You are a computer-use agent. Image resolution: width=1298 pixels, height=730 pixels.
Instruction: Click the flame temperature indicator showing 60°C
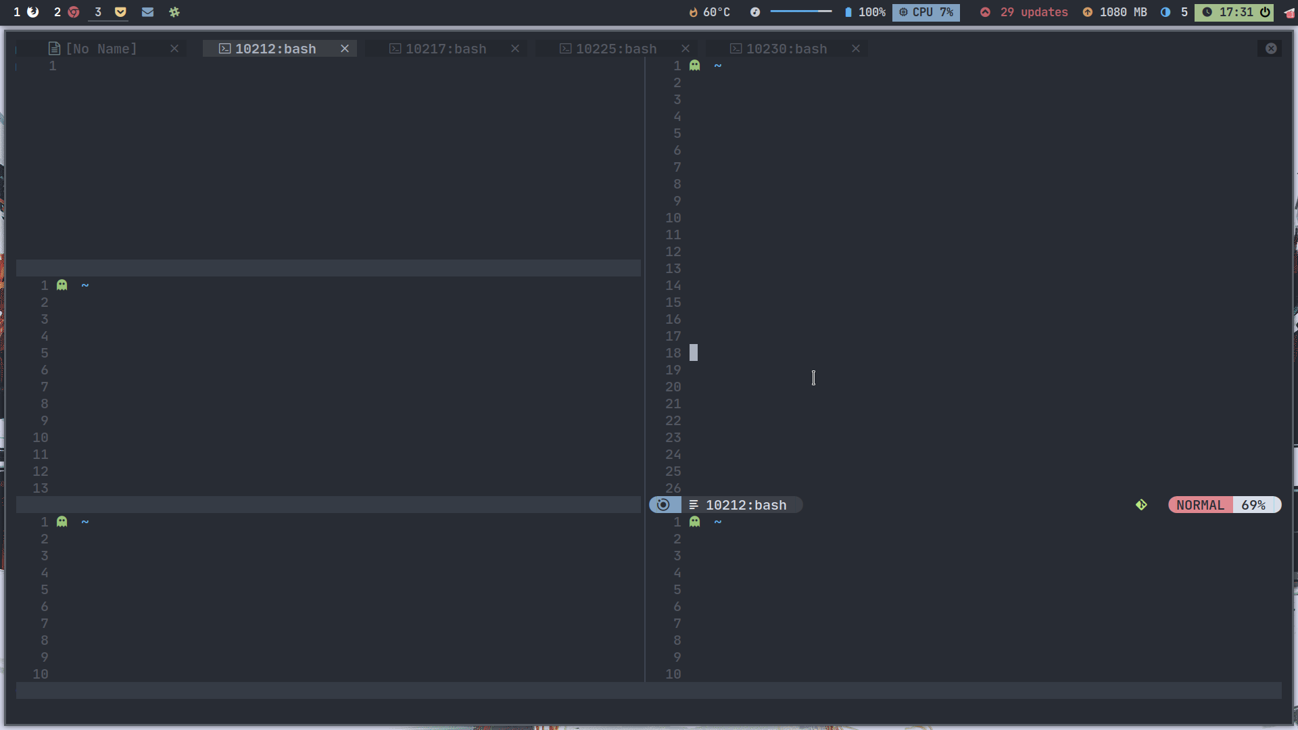[x=709, y=12]
